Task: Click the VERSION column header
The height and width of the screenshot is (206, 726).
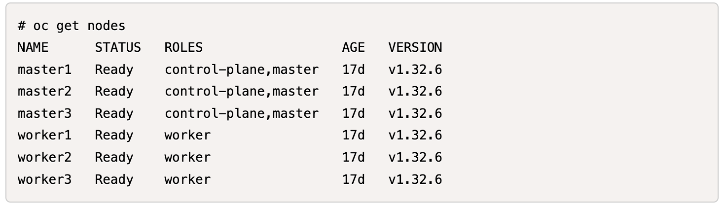Action: point(415,48)
